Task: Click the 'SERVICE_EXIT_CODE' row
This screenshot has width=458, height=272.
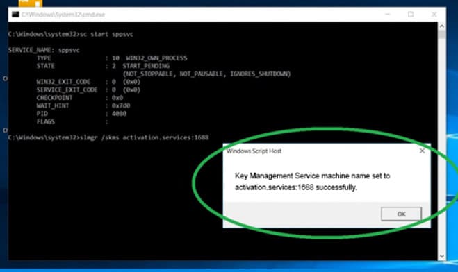Action: [x=88, y=90]
